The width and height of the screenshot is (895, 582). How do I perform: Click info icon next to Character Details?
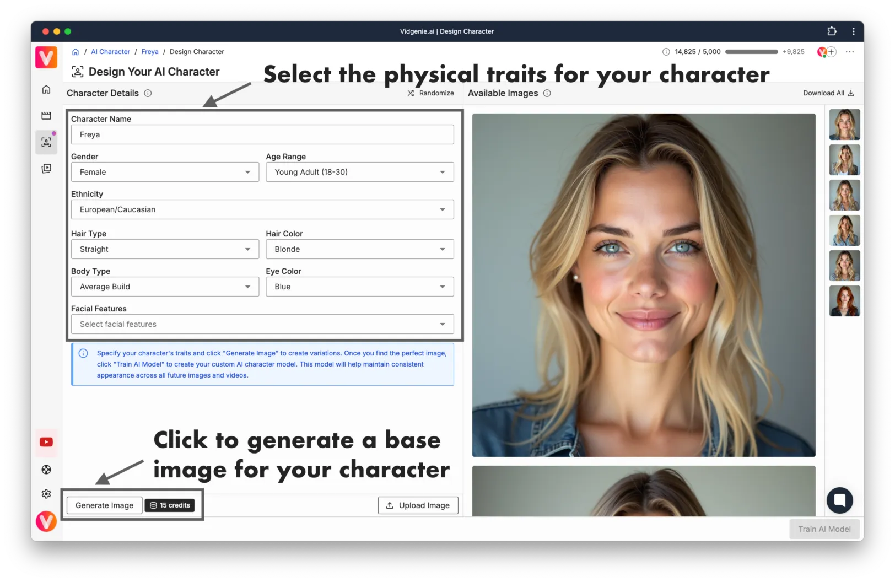[x=148, y=93]
